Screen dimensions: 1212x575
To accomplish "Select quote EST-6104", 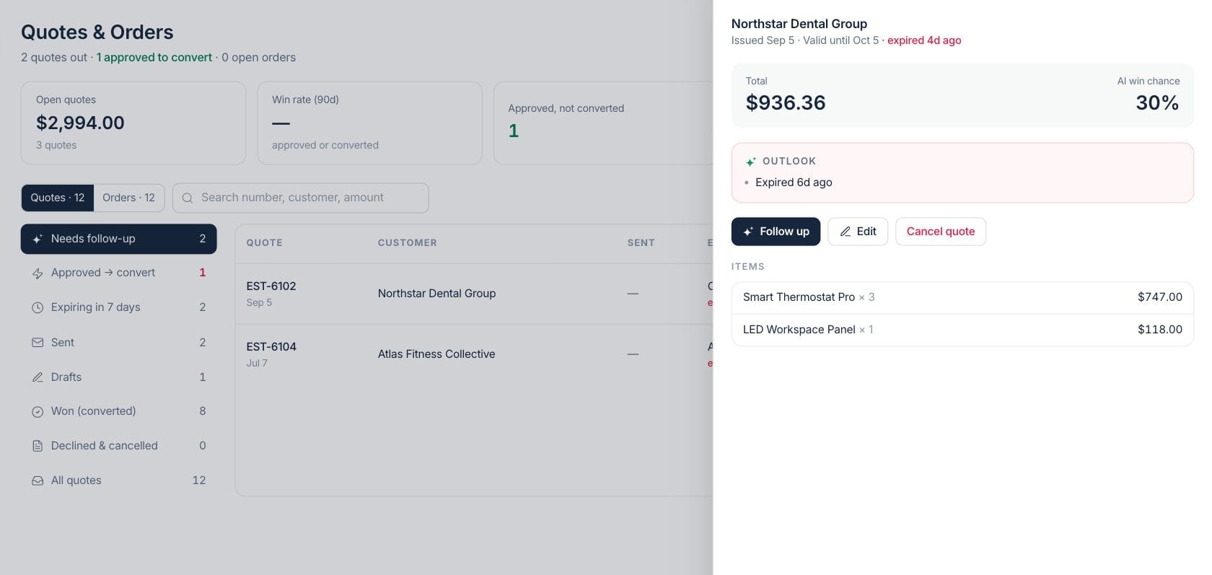I will [271, 347].
